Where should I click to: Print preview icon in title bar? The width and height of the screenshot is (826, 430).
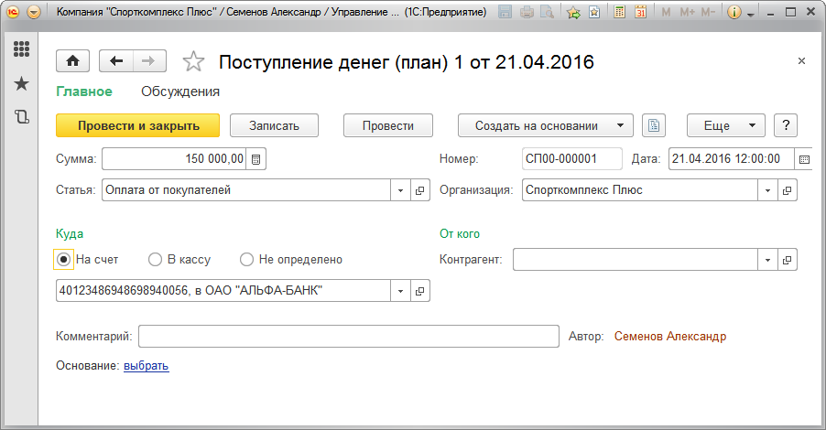pos(548,12)
